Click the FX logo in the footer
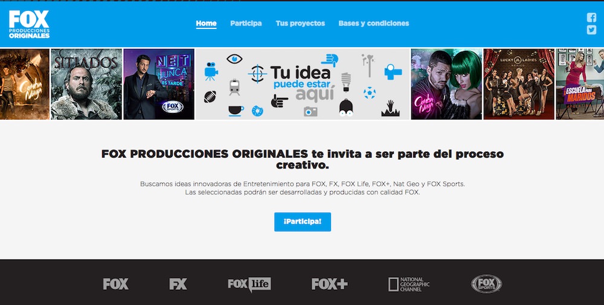This screenshot has height=305, width=604. coord(178,284)
